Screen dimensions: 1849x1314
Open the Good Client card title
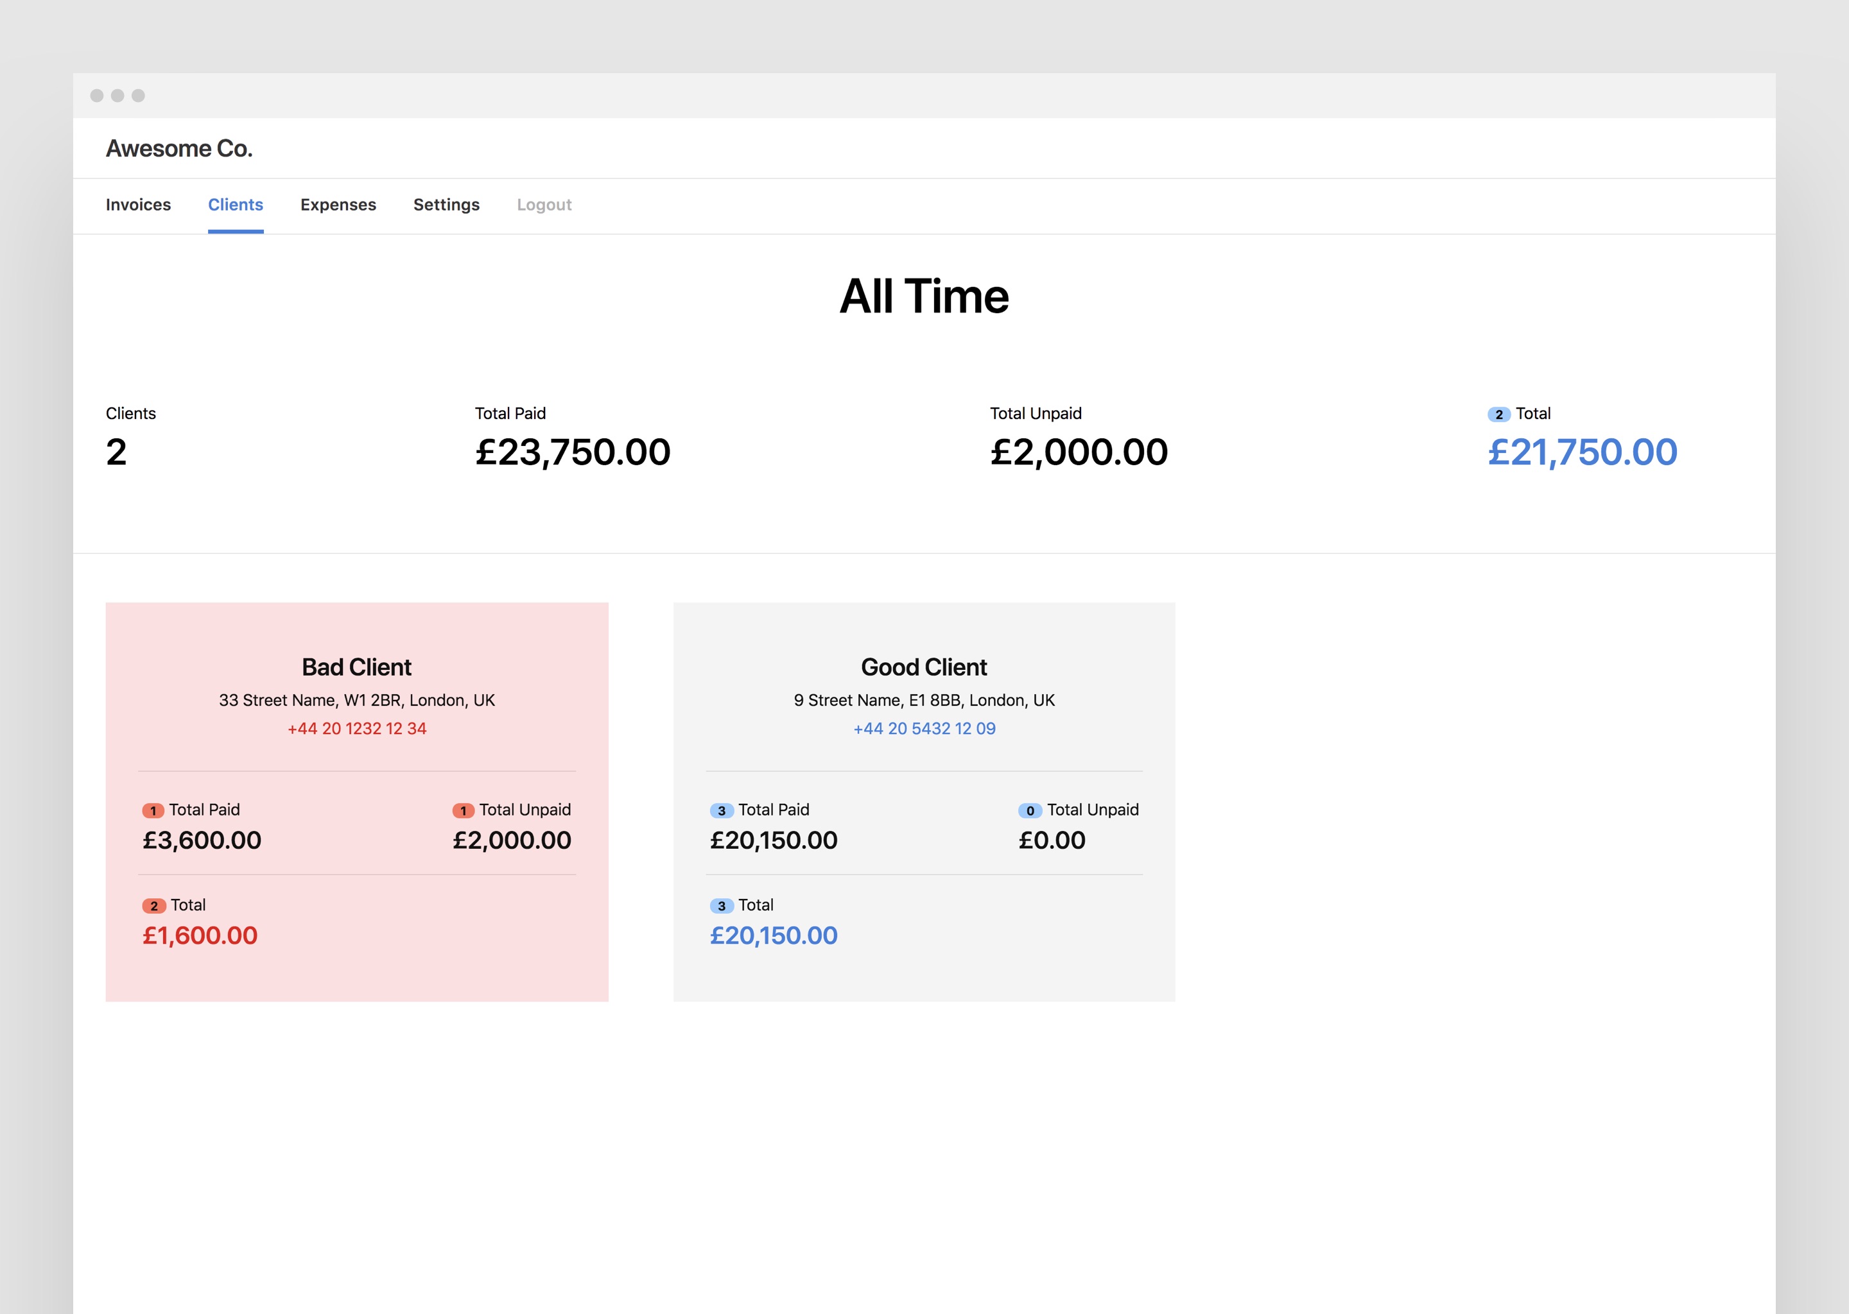pos(924,667)
